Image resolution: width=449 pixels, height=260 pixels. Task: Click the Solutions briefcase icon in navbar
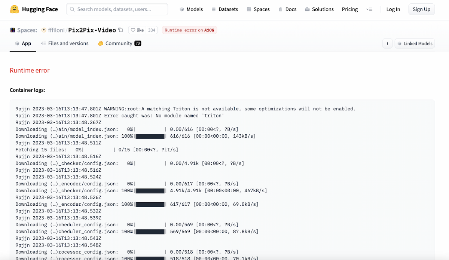click(x=307, y=9)
